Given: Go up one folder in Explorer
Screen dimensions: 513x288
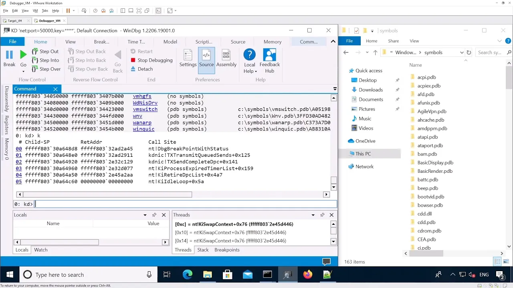Looking at the screenshot, I should (x=375, y=52).
